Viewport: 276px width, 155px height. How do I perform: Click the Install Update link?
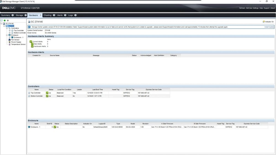269,27
